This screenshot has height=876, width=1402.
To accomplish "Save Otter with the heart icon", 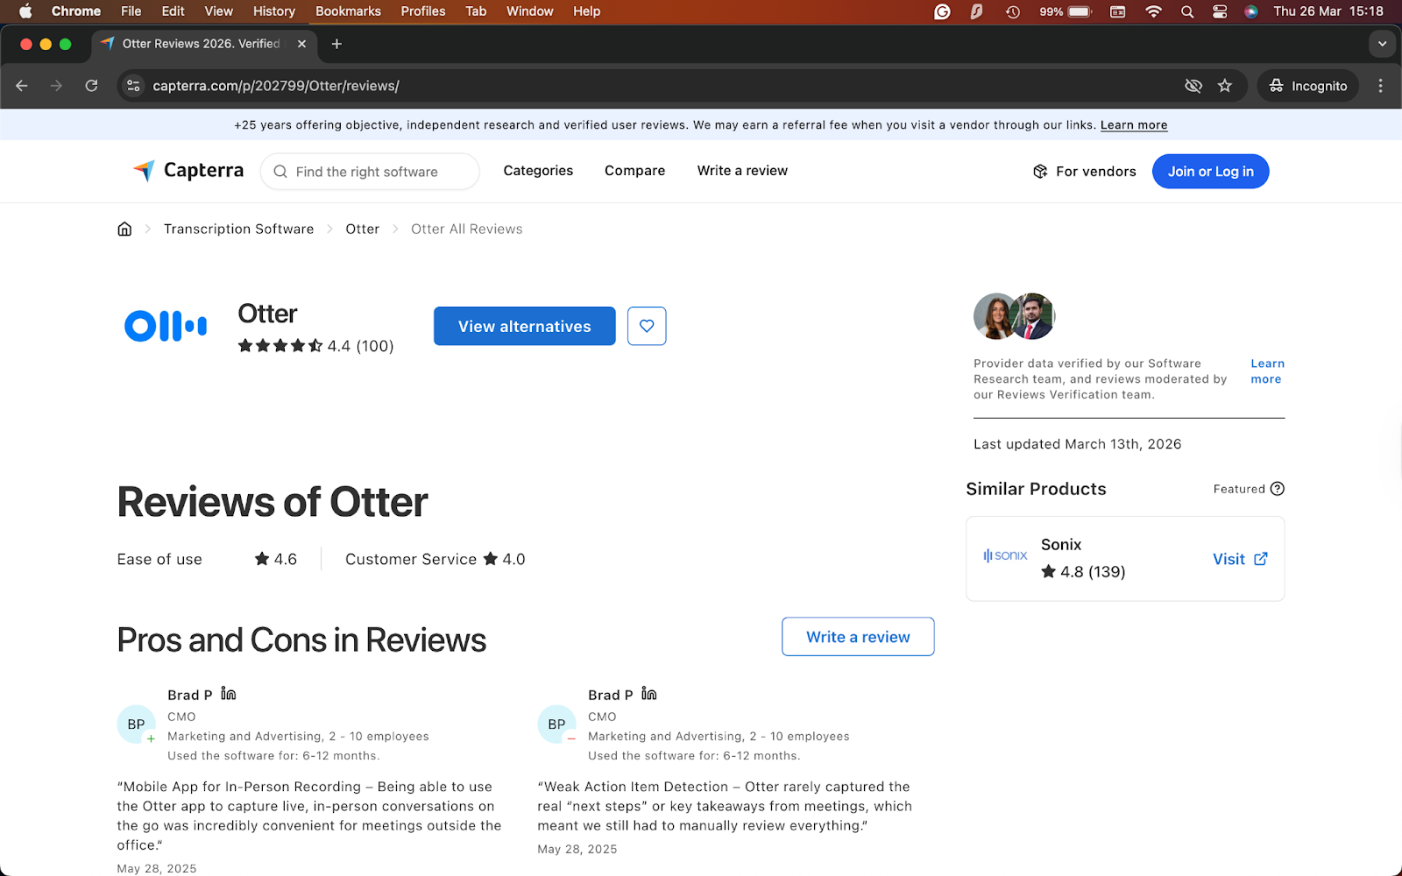I will pos(647,326).
